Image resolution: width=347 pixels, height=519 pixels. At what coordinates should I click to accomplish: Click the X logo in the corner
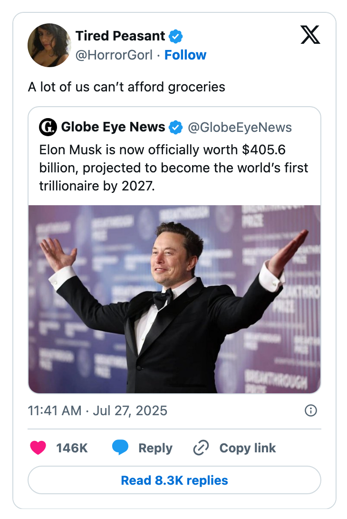click(310, 35)
